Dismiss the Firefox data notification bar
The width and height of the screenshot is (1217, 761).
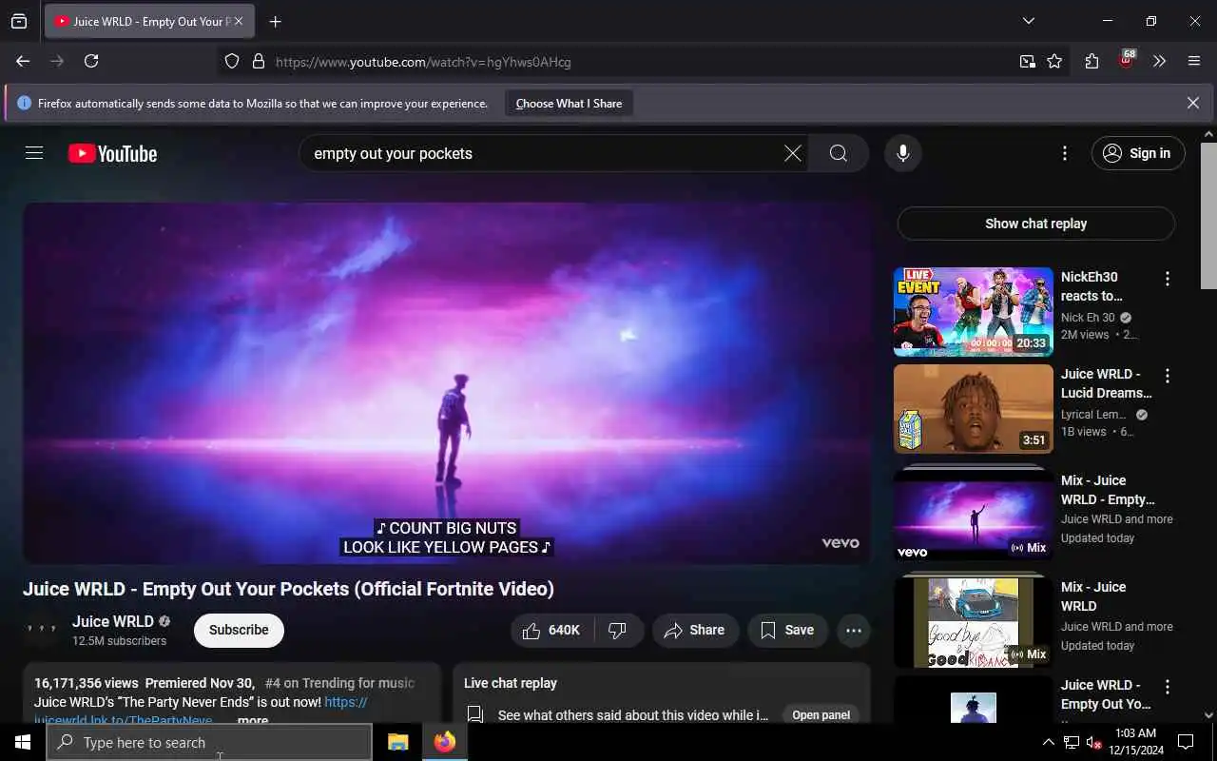1192,103
